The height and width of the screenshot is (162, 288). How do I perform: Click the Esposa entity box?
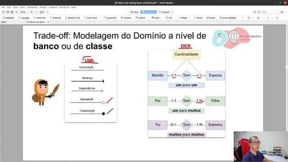pos(215,76)
